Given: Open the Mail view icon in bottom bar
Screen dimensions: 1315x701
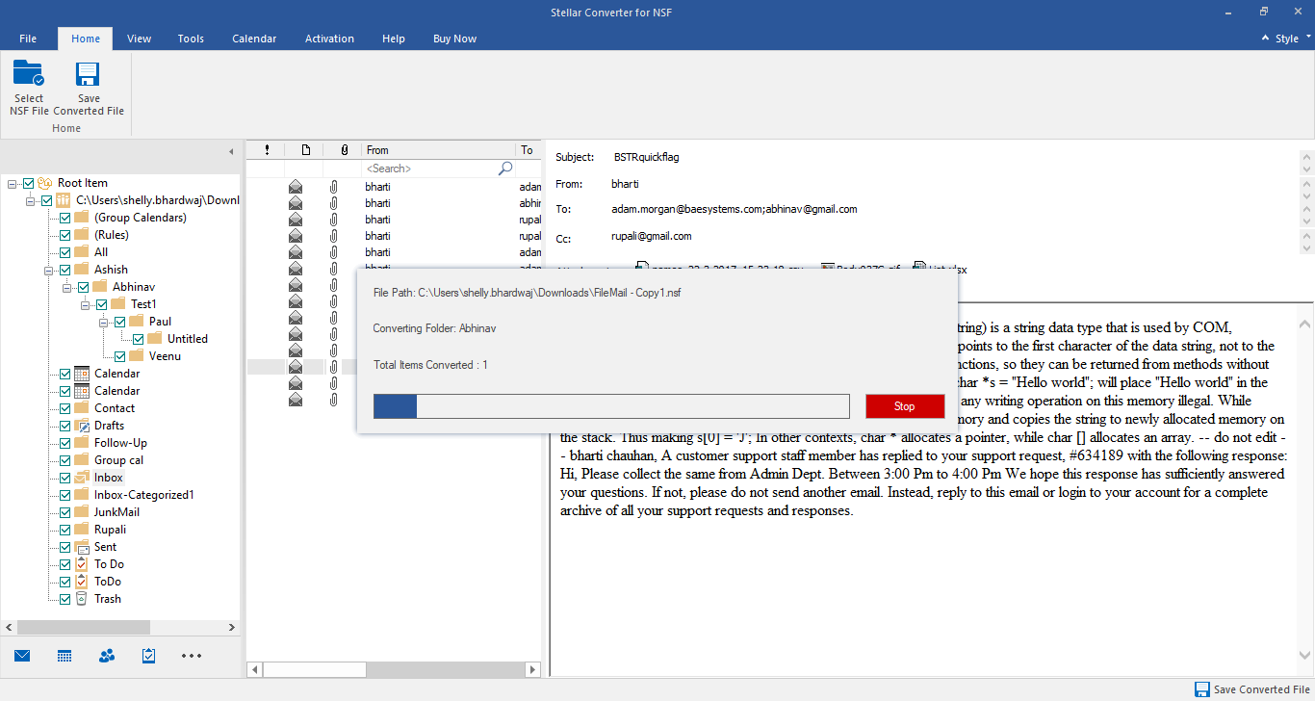Looking at the screenshot, I should tap(22, 656).
